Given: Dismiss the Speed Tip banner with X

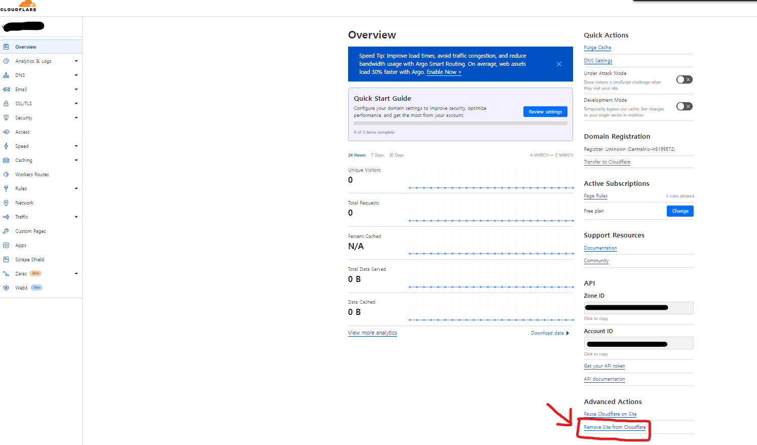Looking at the screenshot, I should tap(559, 64).
